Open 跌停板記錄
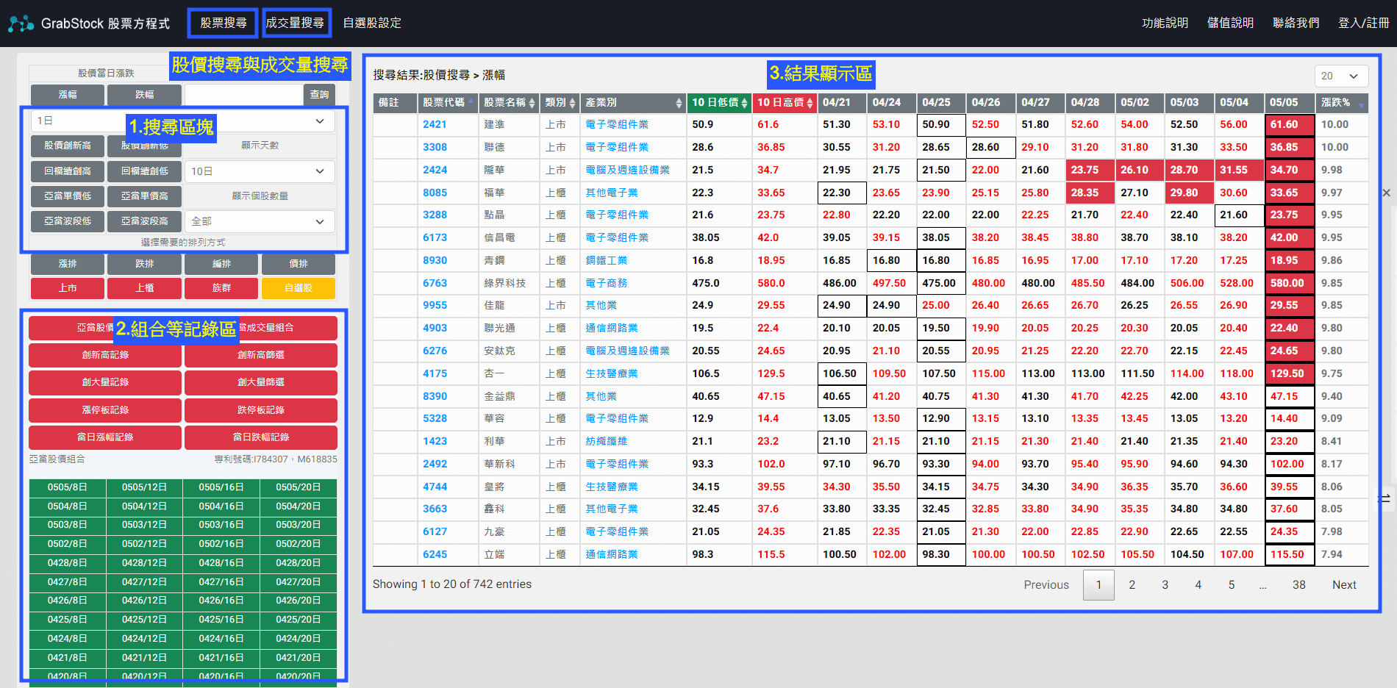Viewport: 1397px width, 688px height. click(x=261, y=410)
